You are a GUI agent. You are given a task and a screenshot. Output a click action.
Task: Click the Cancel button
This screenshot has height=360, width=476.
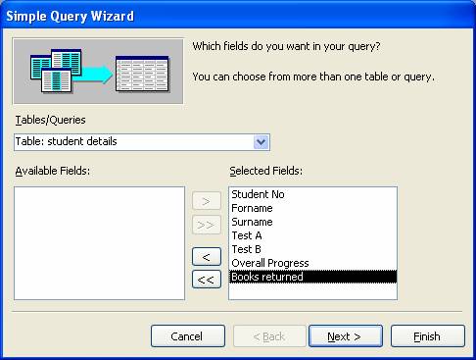(x=188, y=335)
